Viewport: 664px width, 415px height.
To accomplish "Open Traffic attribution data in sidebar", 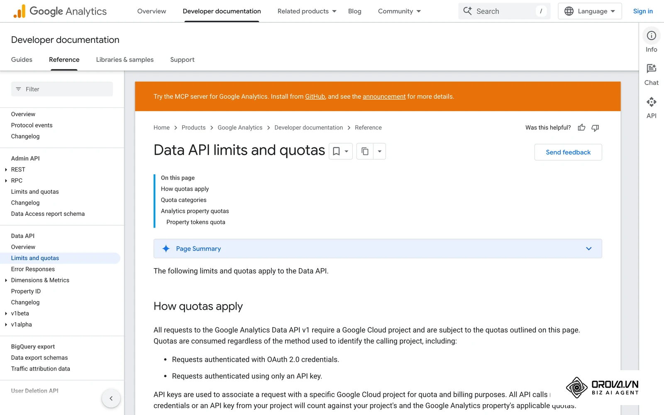I will [x=41, y=369].
